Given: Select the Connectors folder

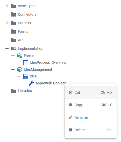Looking at the screenshot, I should (24, 14).
